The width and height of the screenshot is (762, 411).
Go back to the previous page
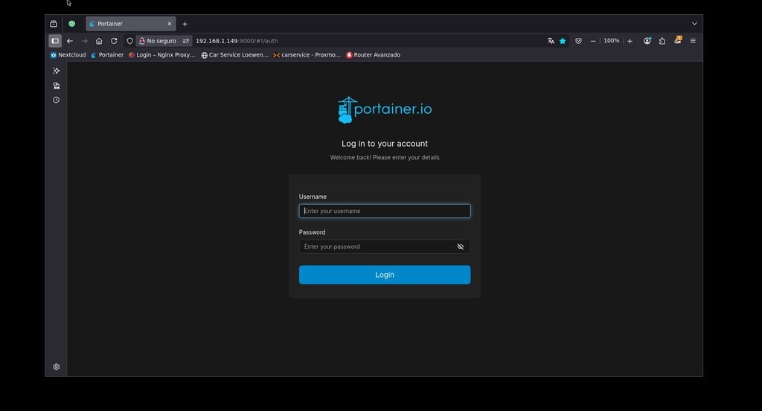tap(70, 41)
